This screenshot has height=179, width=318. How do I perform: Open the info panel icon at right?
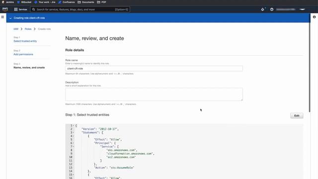tap(314, 17)
